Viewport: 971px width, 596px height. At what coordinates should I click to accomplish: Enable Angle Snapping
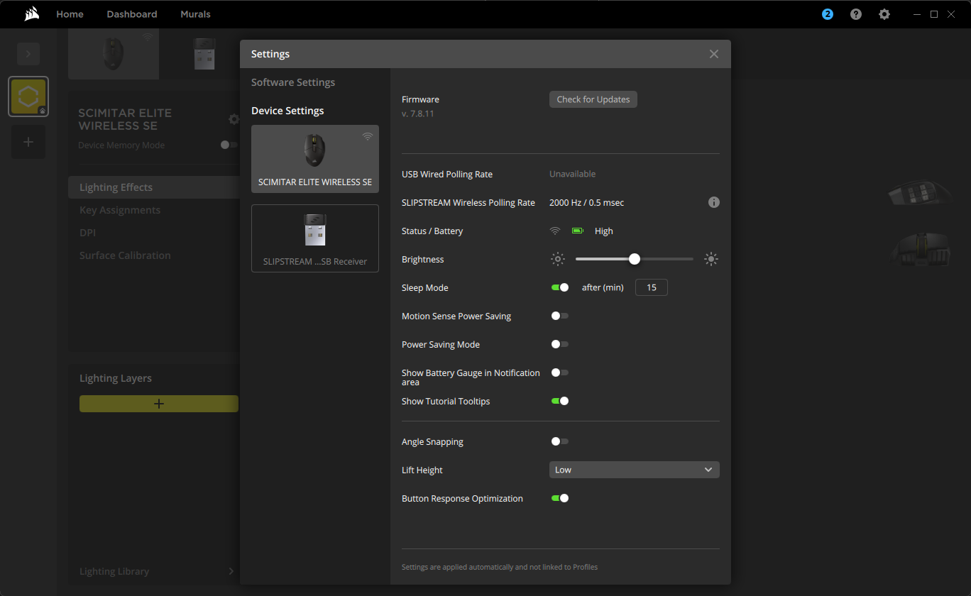click(560, 441)
